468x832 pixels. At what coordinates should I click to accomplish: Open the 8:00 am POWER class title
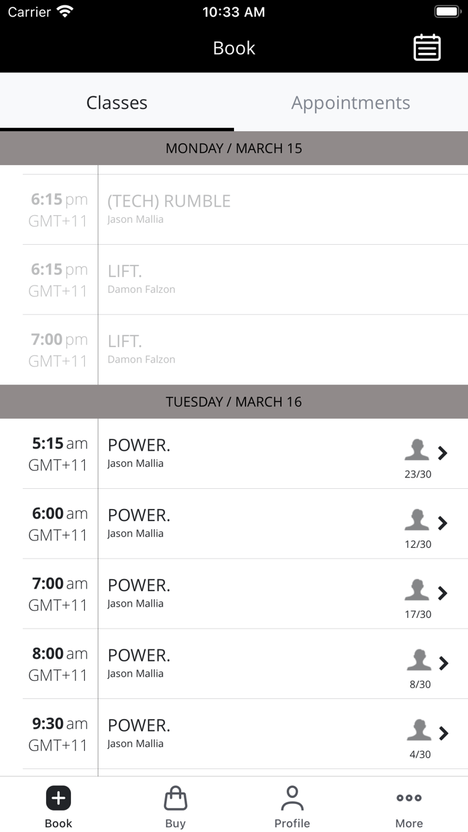(x=139, y=655)
